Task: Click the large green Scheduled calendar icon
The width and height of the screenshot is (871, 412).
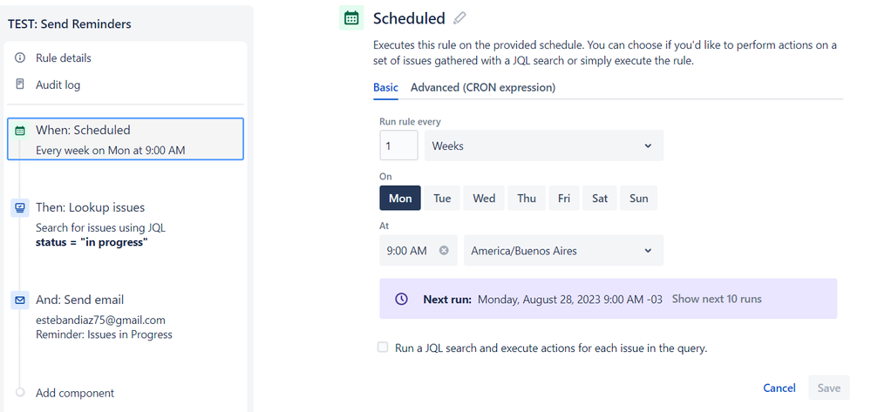Action: coord(351,17)
